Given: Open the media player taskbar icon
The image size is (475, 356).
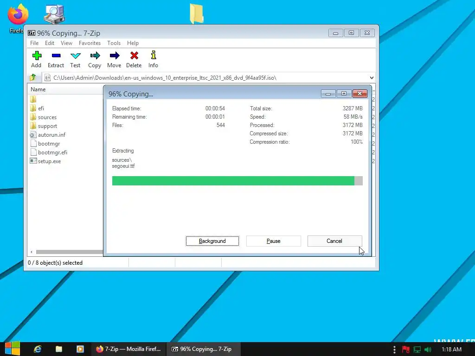Looking at the screenshot, I should (80, 349).
